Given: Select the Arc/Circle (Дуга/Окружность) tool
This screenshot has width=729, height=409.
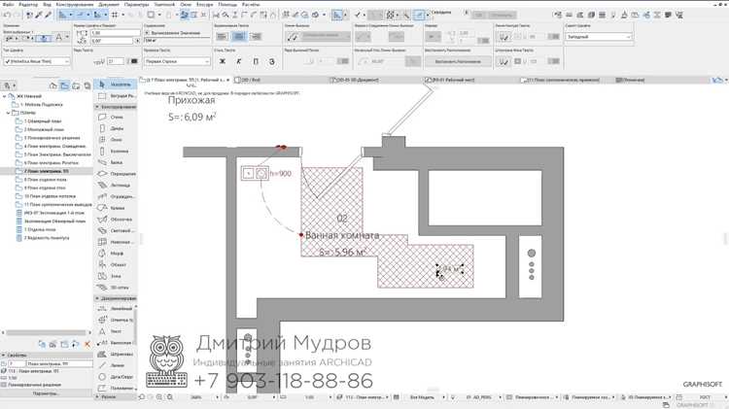Looking at the screenshot, I should pyautogui.click(x=116, y=377).
